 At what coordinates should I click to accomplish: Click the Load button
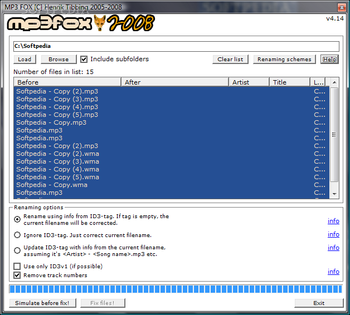tap(25, 60)
